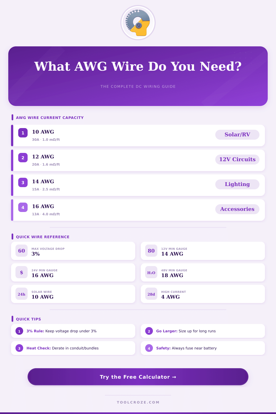Click the What AWG Wire Do You Need heading
This screenshot has height=414, width=276.
pyautogui.click(x=138, y=67)
